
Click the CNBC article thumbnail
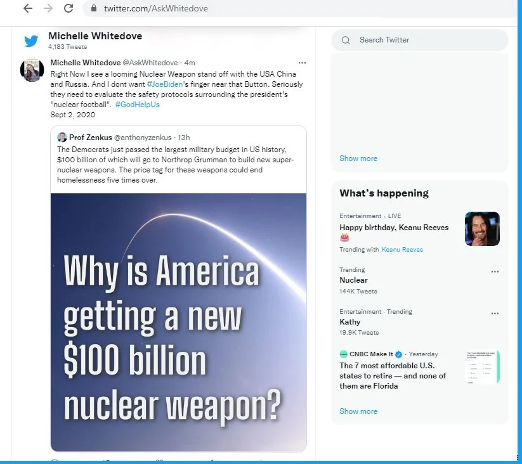point(482,367)
